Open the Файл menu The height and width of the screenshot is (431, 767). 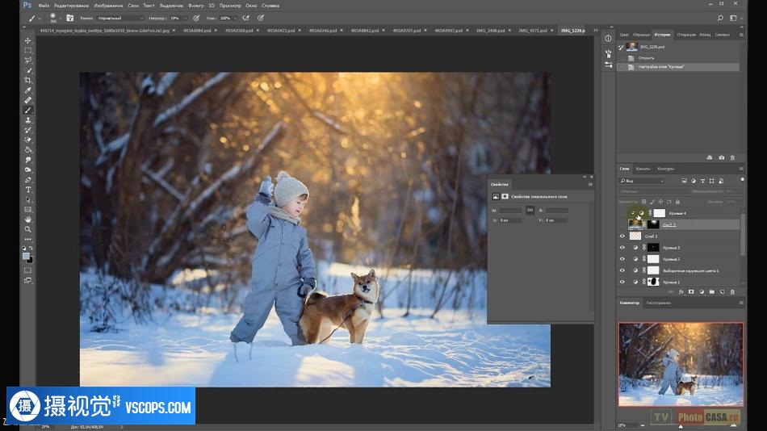(x=44, y=6)
